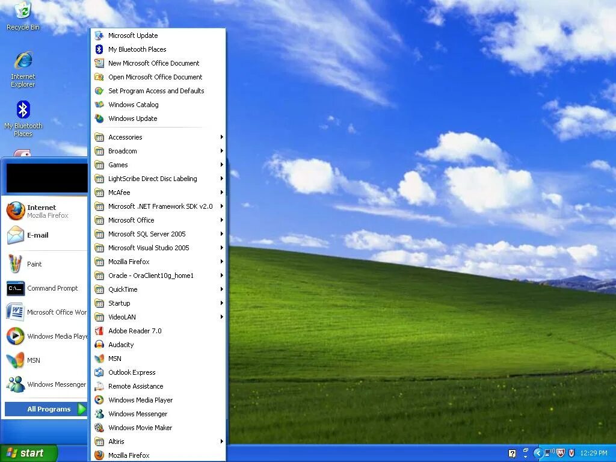Expand the Accessories submenu
616x462 pixels.
pyautogui.click(x=158, y=137)
